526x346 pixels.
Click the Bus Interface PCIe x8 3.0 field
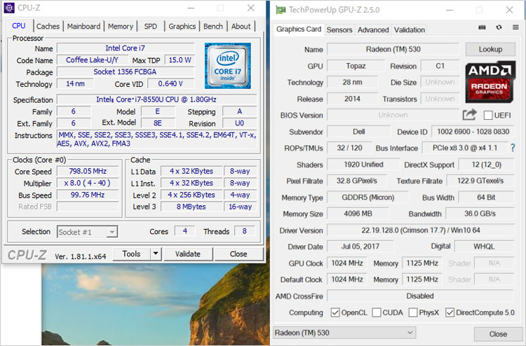(465, 148)
